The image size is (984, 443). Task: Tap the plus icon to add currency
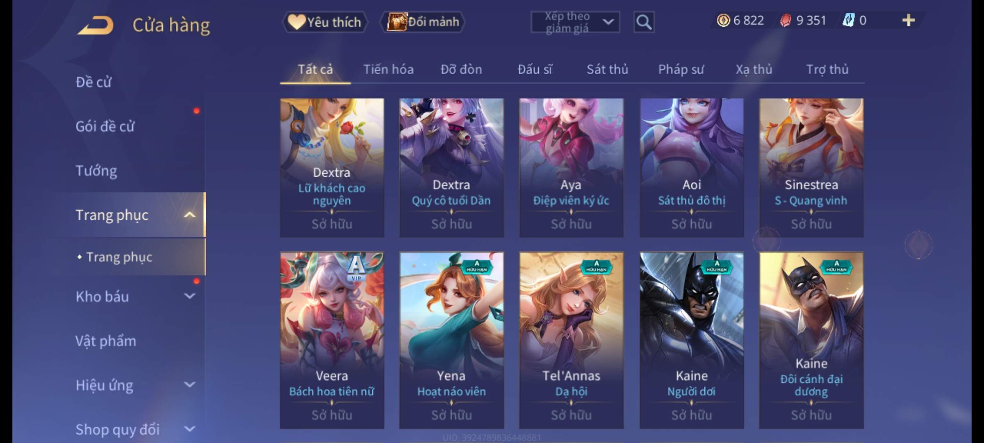(909, 20)
